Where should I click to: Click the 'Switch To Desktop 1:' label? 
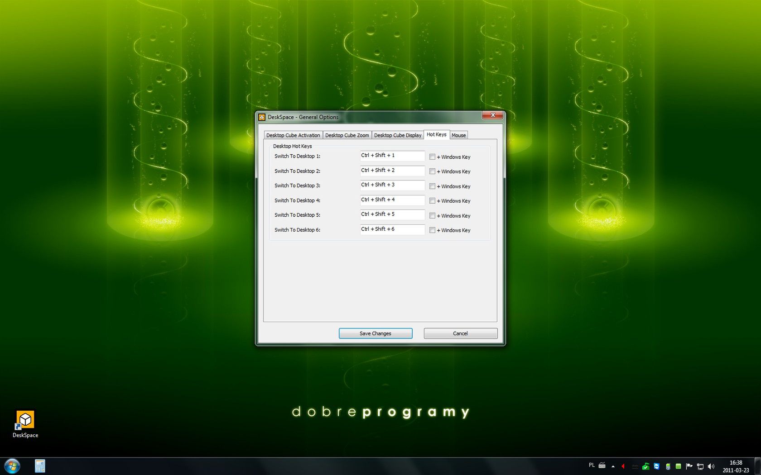point(297,156)
